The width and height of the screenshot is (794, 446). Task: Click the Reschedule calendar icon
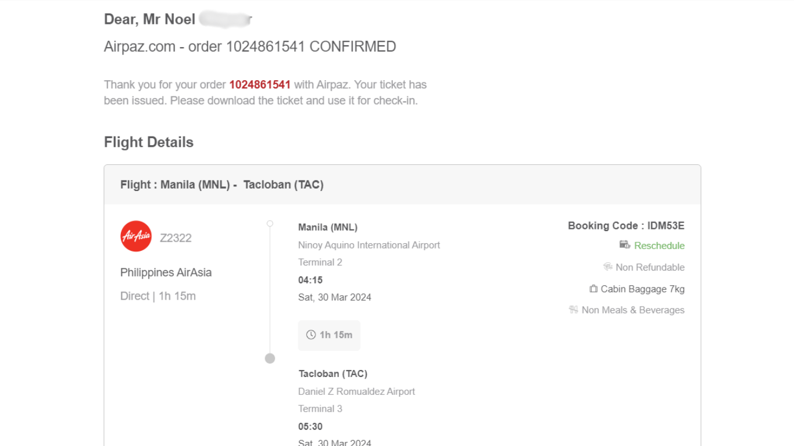pyautogui.click(x=625, y=245)
